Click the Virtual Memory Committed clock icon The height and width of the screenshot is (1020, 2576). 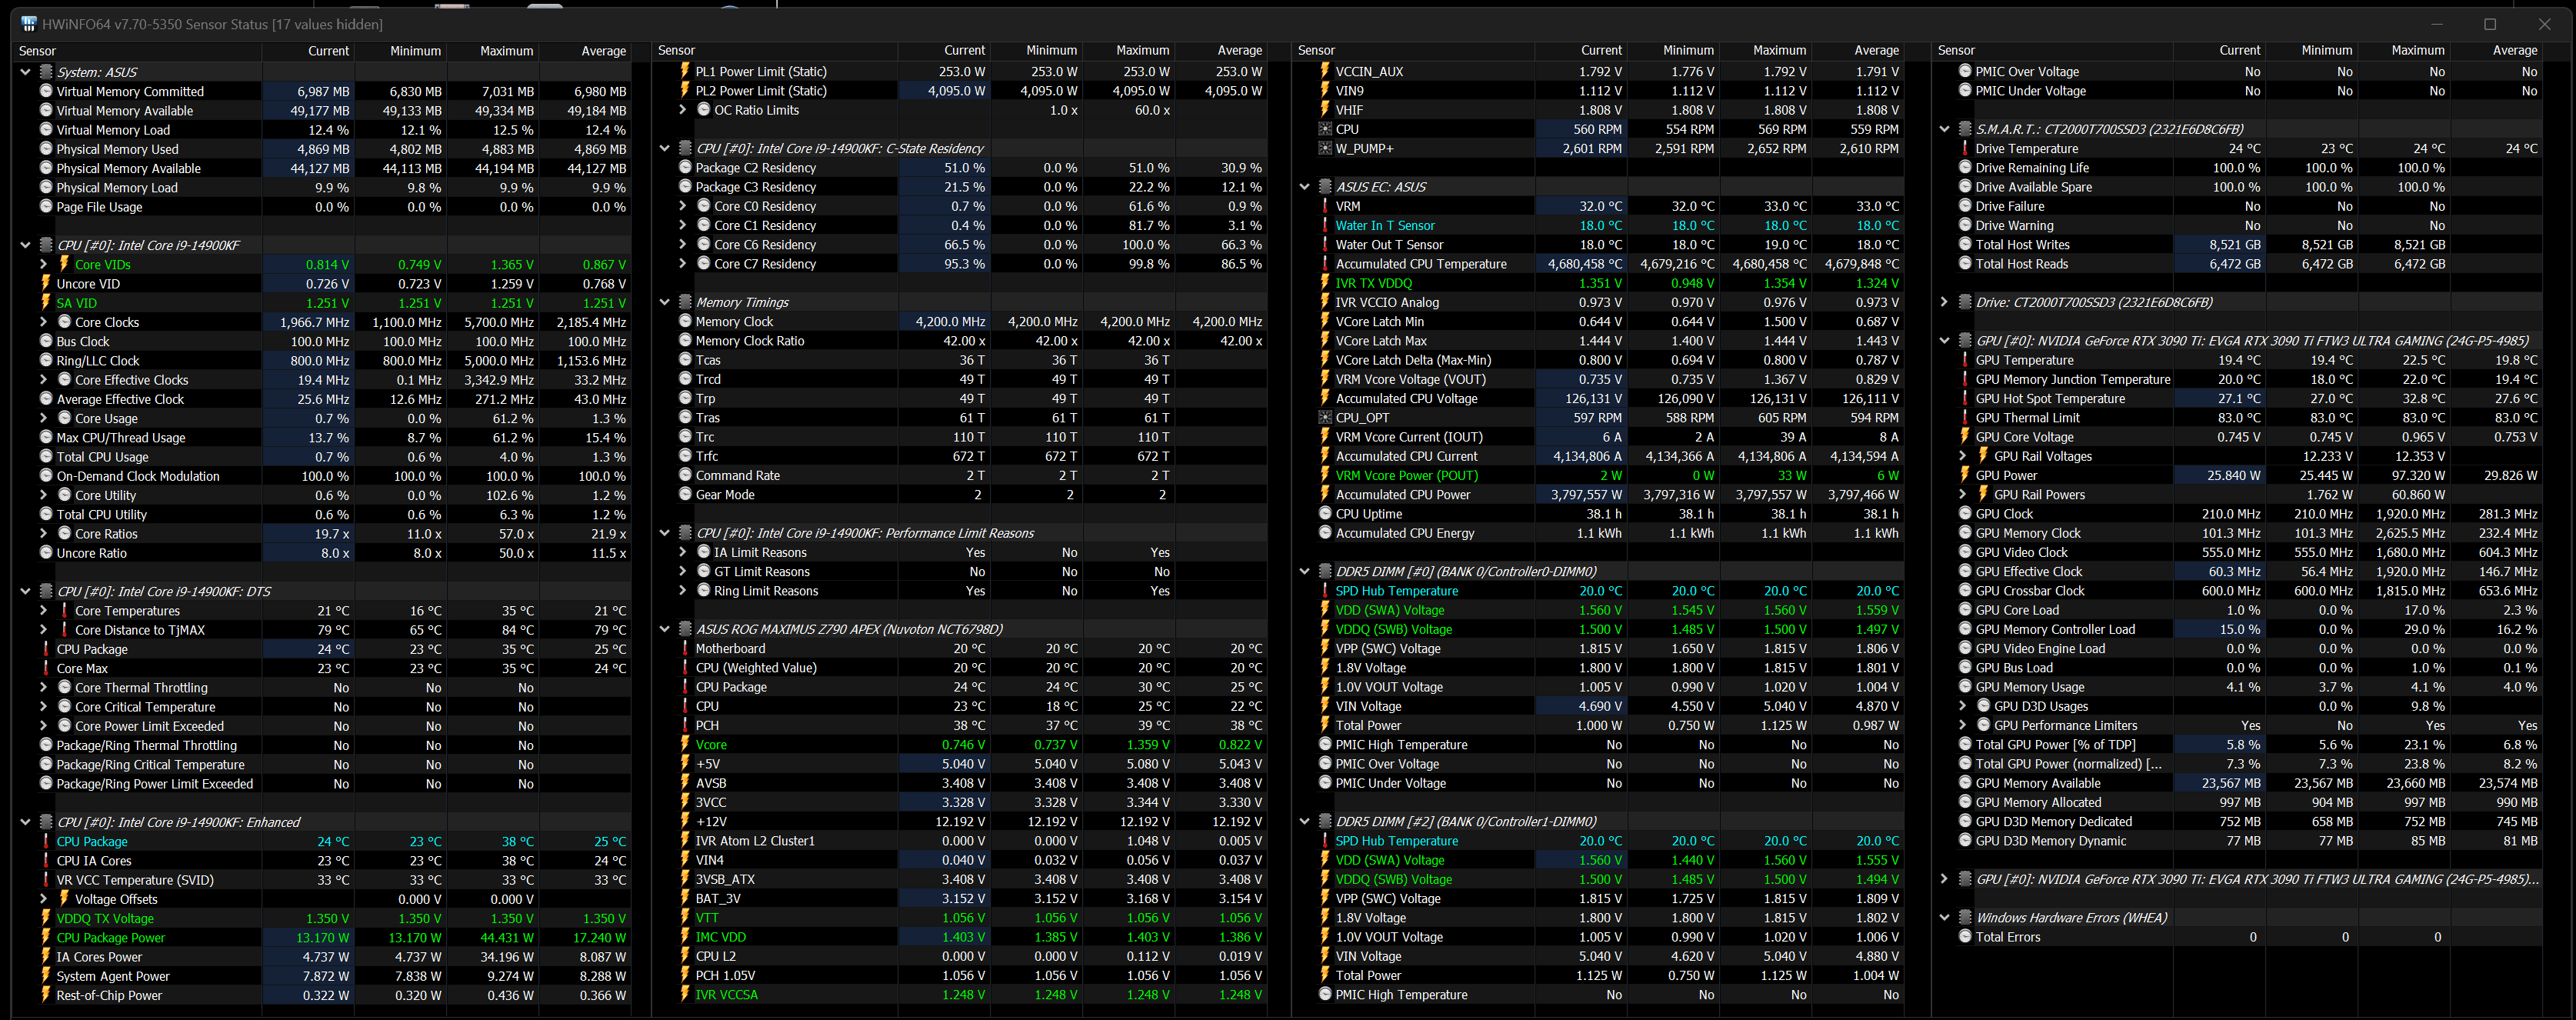click(x=46, y=91)
